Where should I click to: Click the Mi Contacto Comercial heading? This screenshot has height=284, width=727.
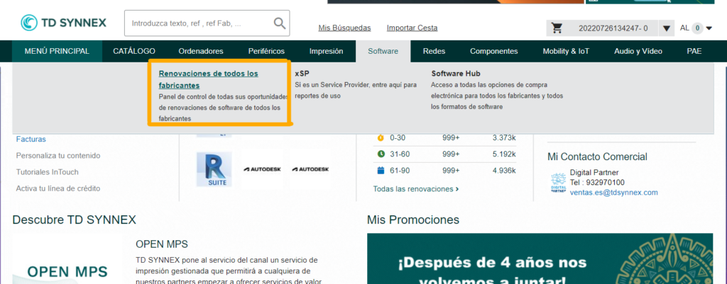tap(597, 157)
